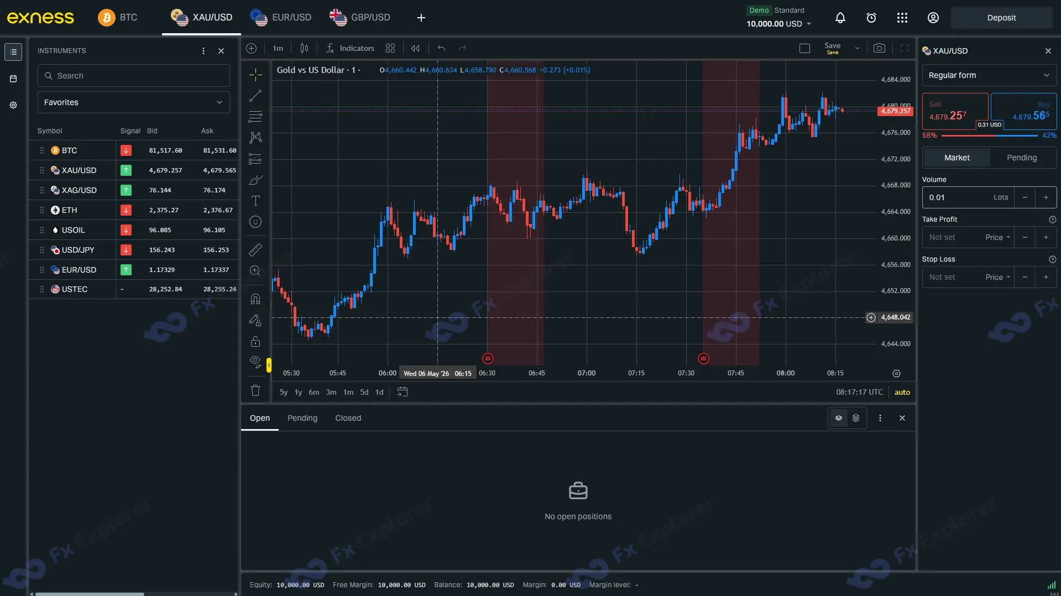Select the Text annotation tool
The width and height of the screenshot is (1061, 596).
tap(255, 201)
